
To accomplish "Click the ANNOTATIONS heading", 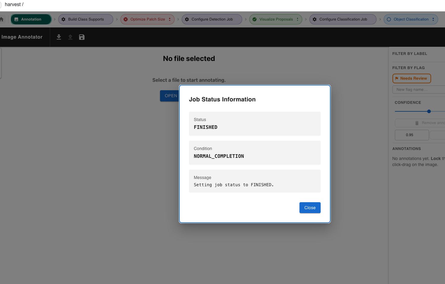I will (406, 149).
